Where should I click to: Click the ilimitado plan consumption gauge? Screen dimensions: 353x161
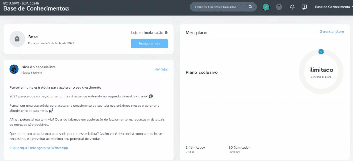click(x=321, y=72)
